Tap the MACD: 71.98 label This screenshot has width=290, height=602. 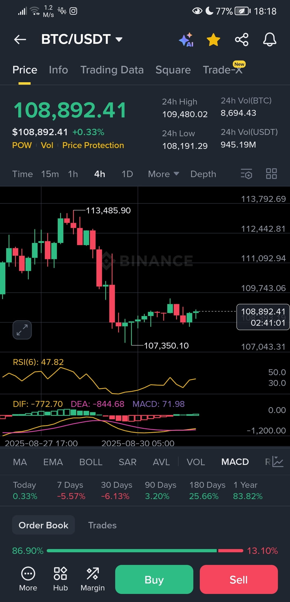tap(158, 404)
